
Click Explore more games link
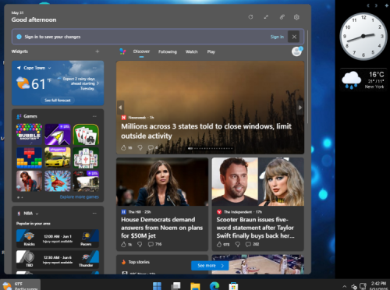(80, 197)
